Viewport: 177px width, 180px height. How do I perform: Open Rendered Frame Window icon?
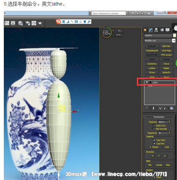point(34,23)
